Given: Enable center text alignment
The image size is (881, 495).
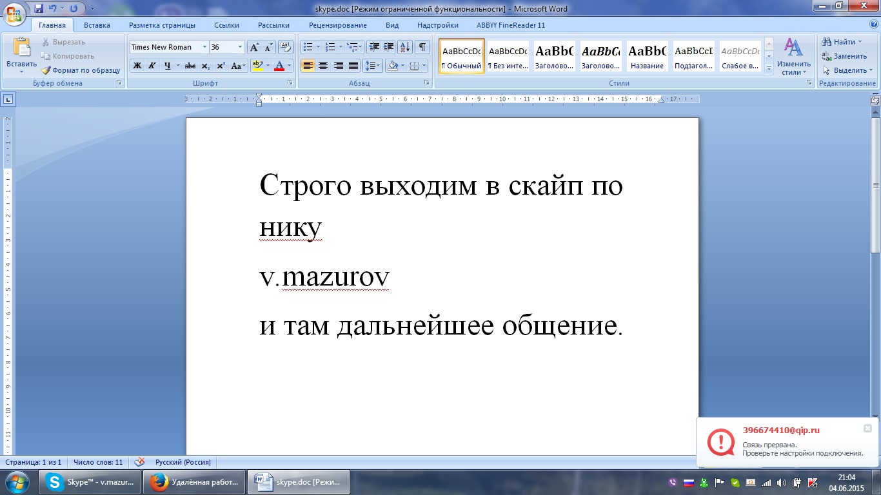Looking at the screenshot, I should pos(323,66).
